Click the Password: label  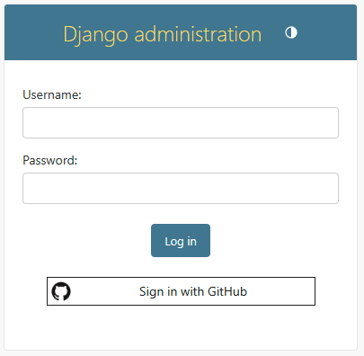pyautogui.click(x=50, y=160)
